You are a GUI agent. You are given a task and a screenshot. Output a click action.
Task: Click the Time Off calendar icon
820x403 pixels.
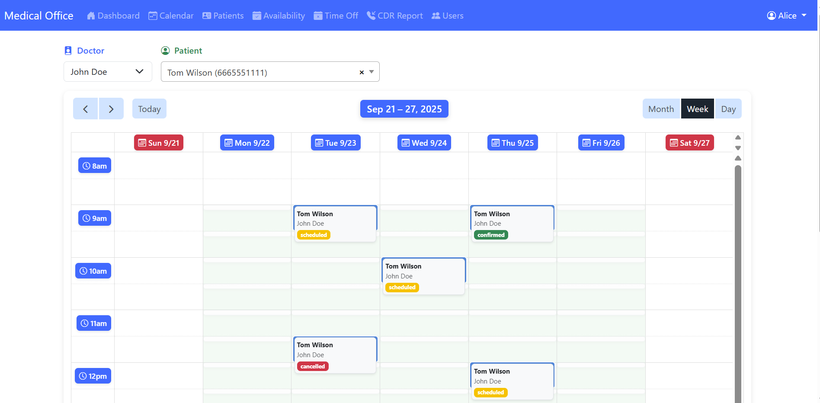pos(318,16)
